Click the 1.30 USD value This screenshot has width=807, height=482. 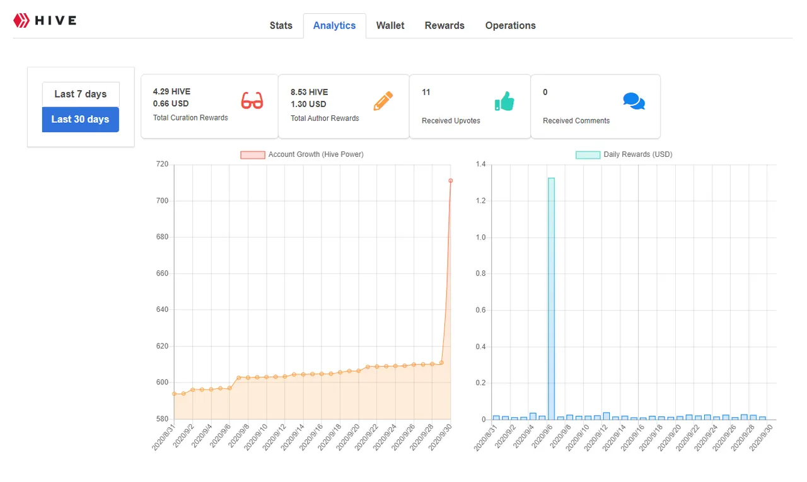pyautogui.click(x=308, y=104)
